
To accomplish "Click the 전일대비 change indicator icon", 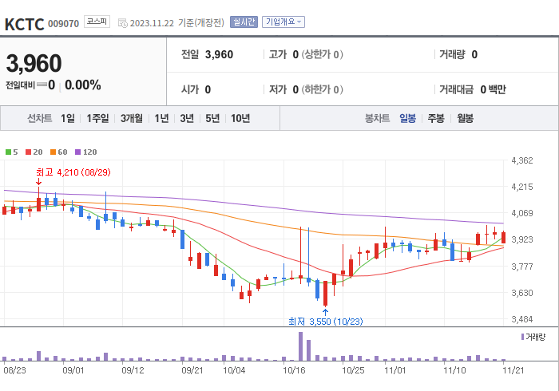I will (42, 85).
